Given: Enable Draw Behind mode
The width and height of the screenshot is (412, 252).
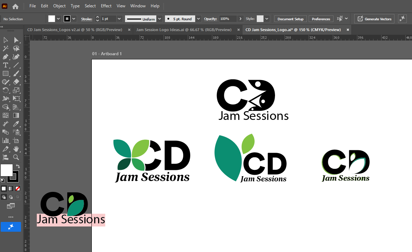Looking at the screenshot, I should (x=11, y=197).
